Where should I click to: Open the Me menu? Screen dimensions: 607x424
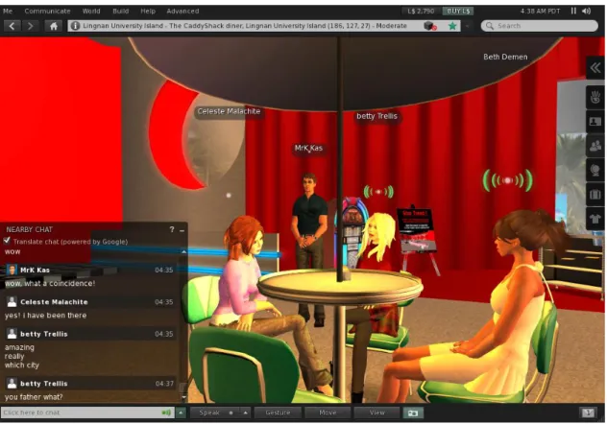coord(8,11)
